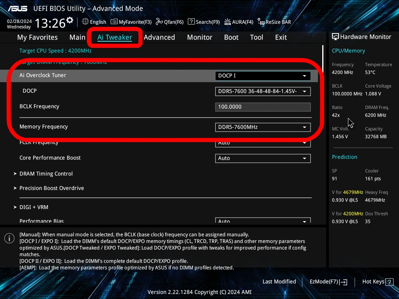Screen dimensions: 399x299
Task: Click the Hot Keys question mark icon
Action: (x=389, y=282)
